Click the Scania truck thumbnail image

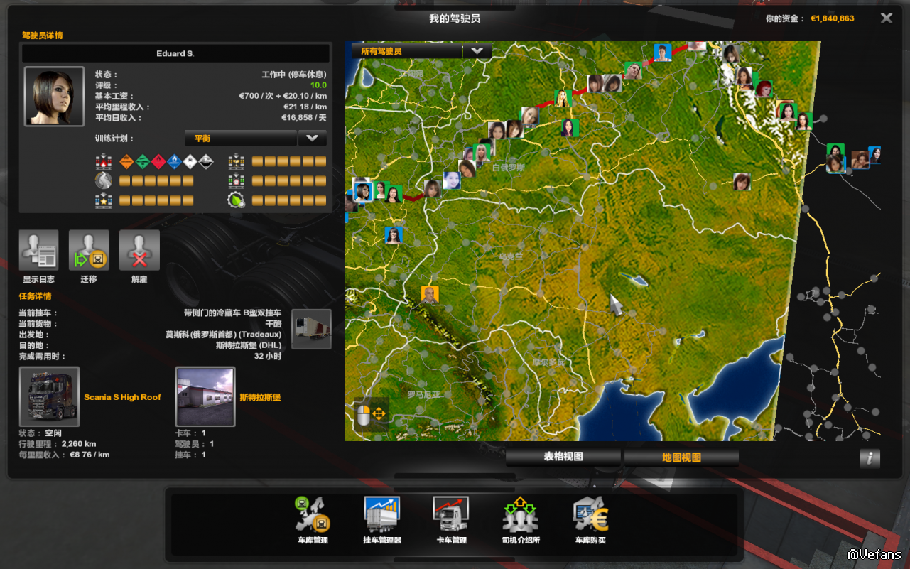(49, 397)
